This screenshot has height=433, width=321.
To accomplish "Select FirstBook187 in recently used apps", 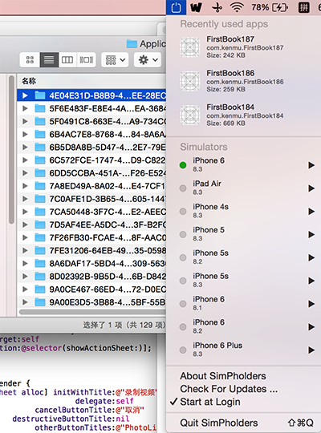I will pos(244,47).
